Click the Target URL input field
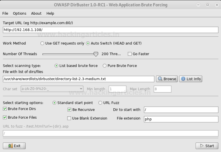This screenshot has width=221, height=152. 110,30
